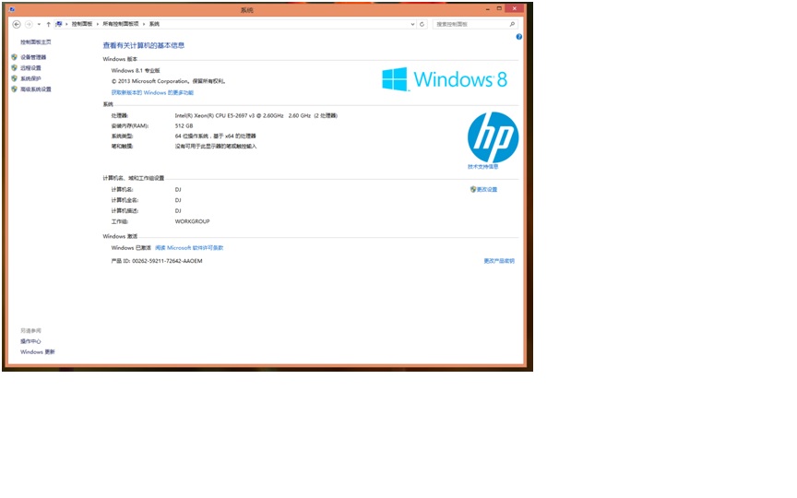Click shield icon next to 远程设置
Viewport: 797px width, 498px height.
pos(14,67)
